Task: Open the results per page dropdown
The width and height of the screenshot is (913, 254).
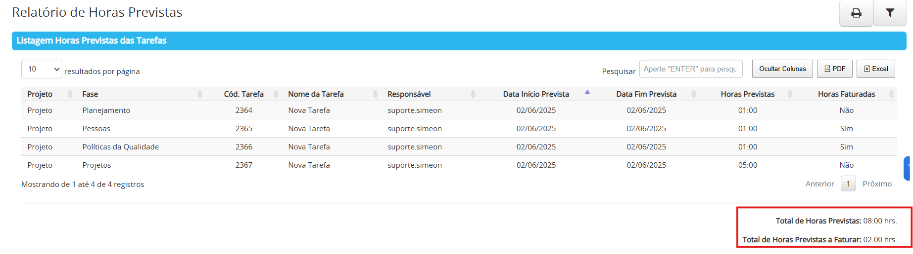Action: coord(42,69)
